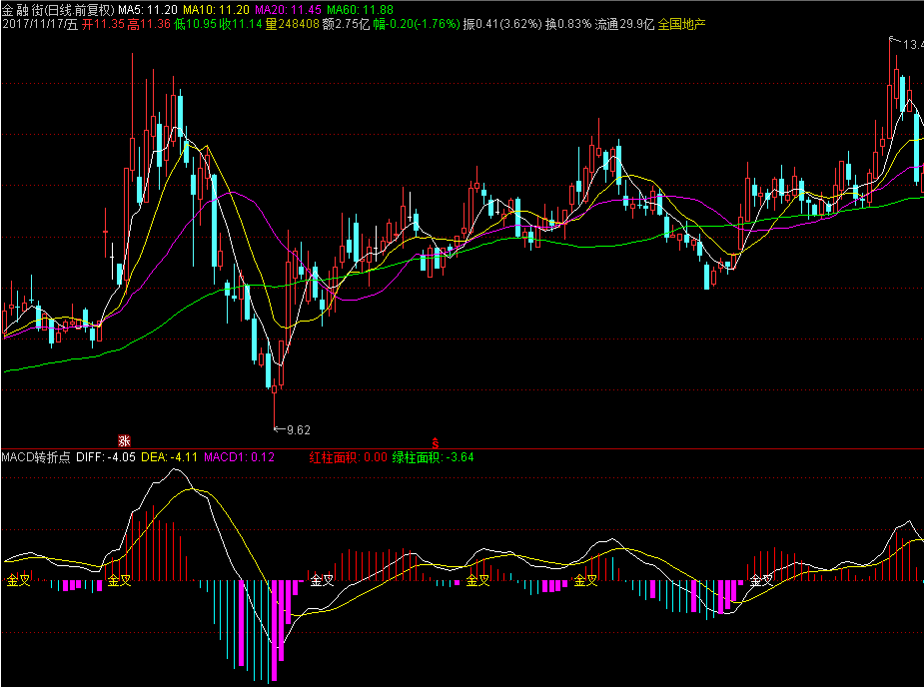Viewport: 924px width, 687px height.
Task: Click the volume value 量248408
Action: 292,24
